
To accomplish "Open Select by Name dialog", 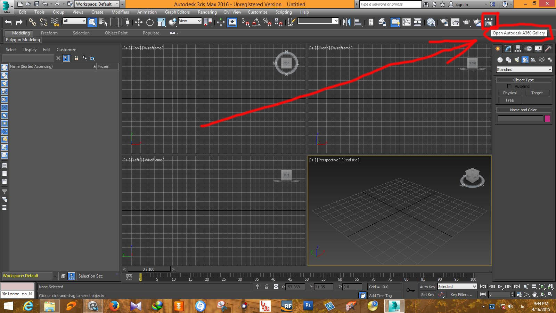I will (103, 22).
